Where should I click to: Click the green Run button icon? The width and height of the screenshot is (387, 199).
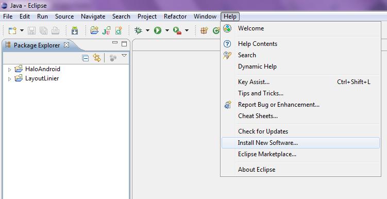tap(158, 30)
